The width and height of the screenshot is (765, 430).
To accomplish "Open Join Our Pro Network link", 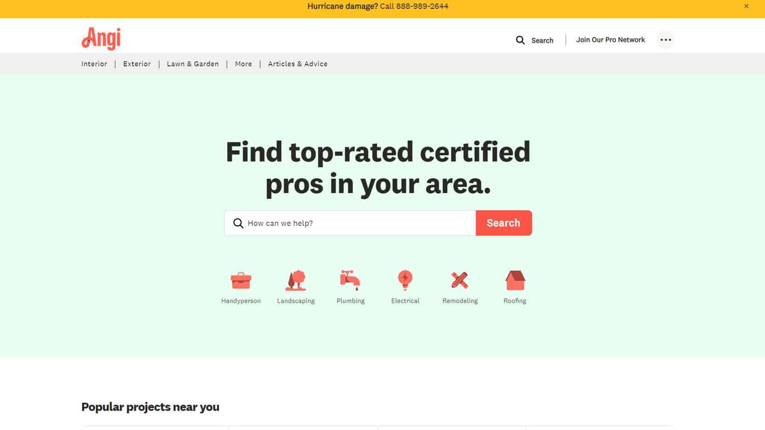I will click(610, 40).
